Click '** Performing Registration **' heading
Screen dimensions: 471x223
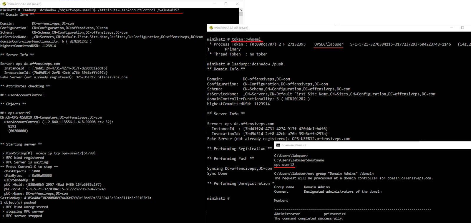[x=240, y=149]
